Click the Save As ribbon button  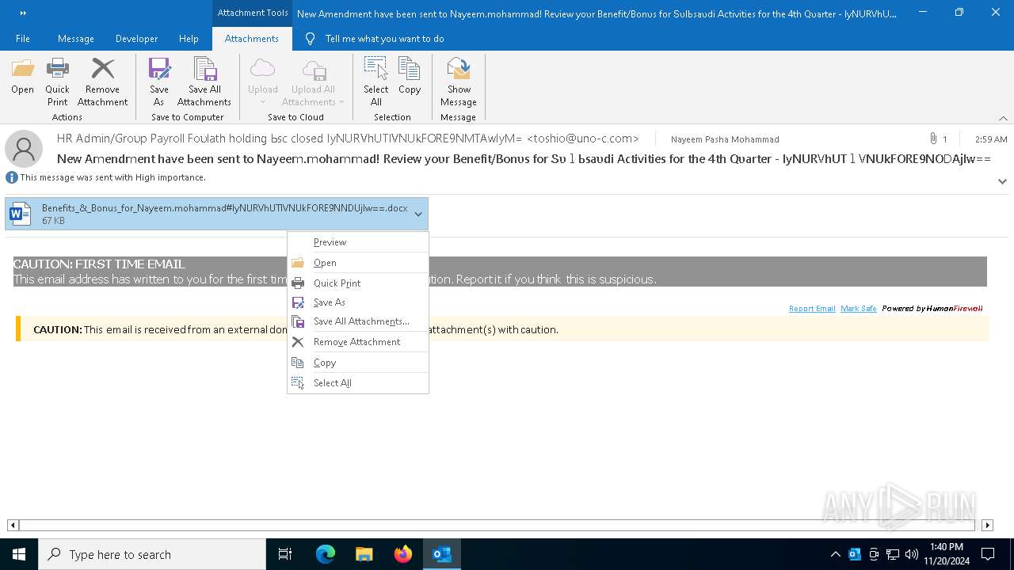pos(159,82)
